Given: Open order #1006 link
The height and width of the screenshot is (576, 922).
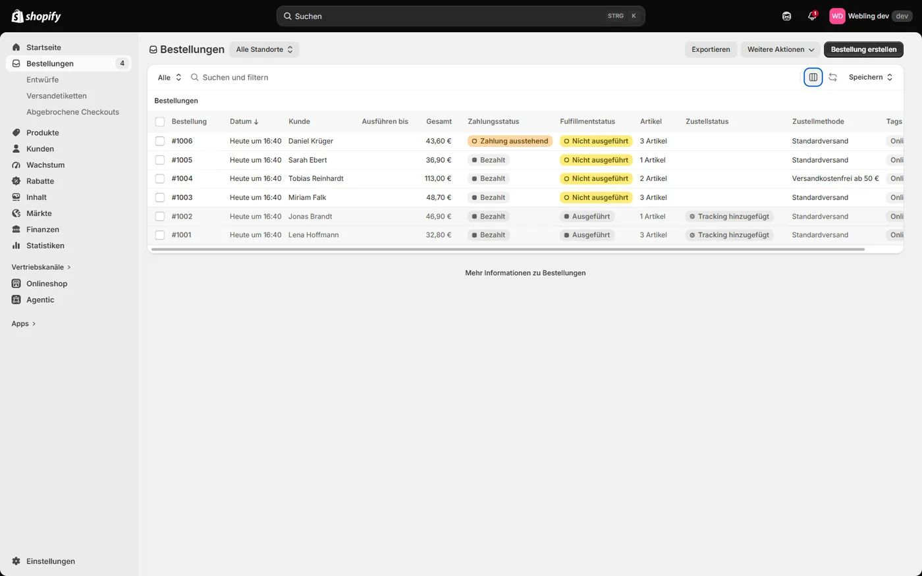Looking at the screenshot, I should 182,141.
